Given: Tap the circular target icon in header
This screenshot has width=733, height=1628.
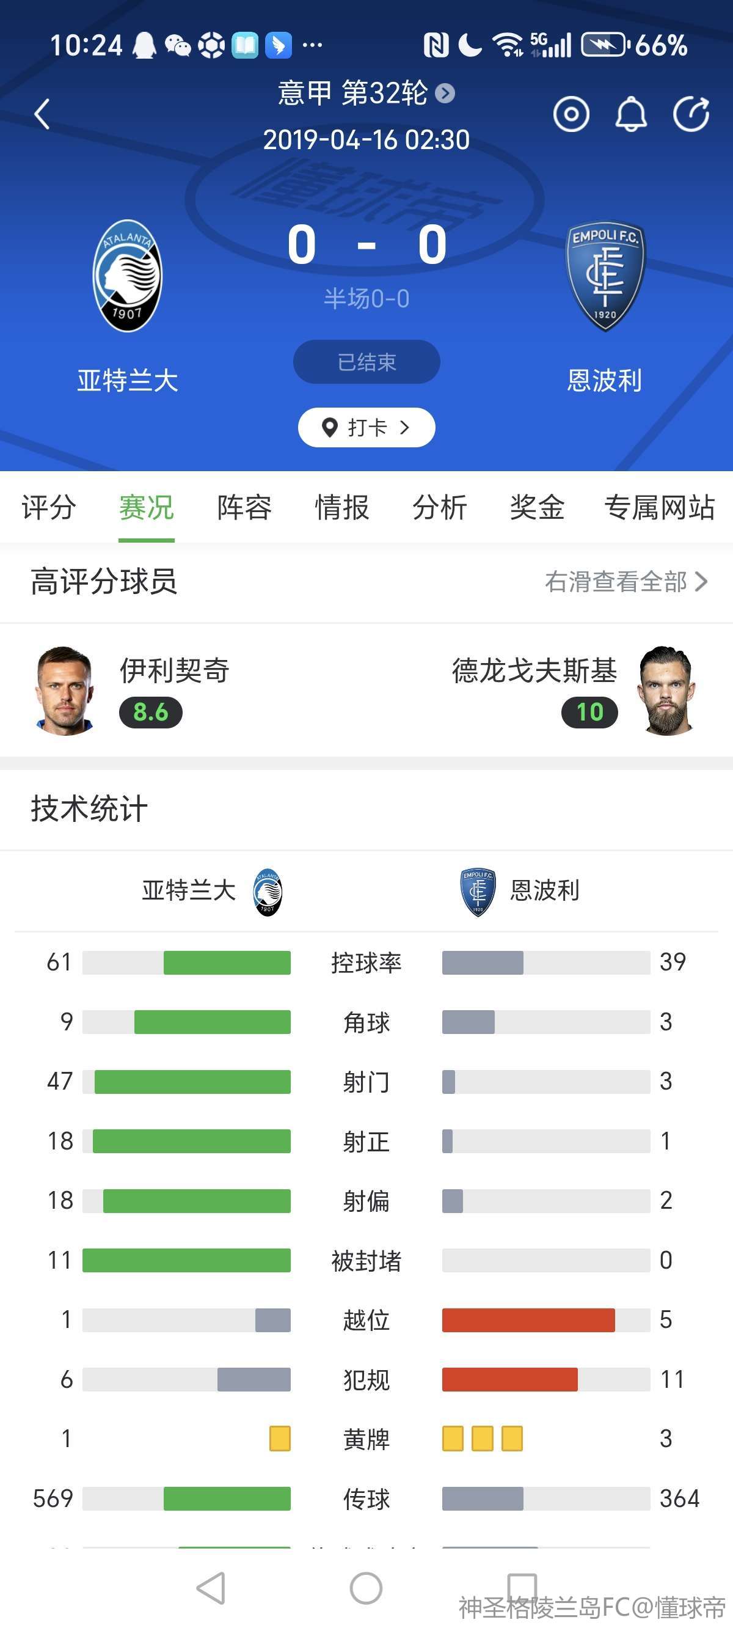Looking at the screenshot, I should tap(571, 114).
